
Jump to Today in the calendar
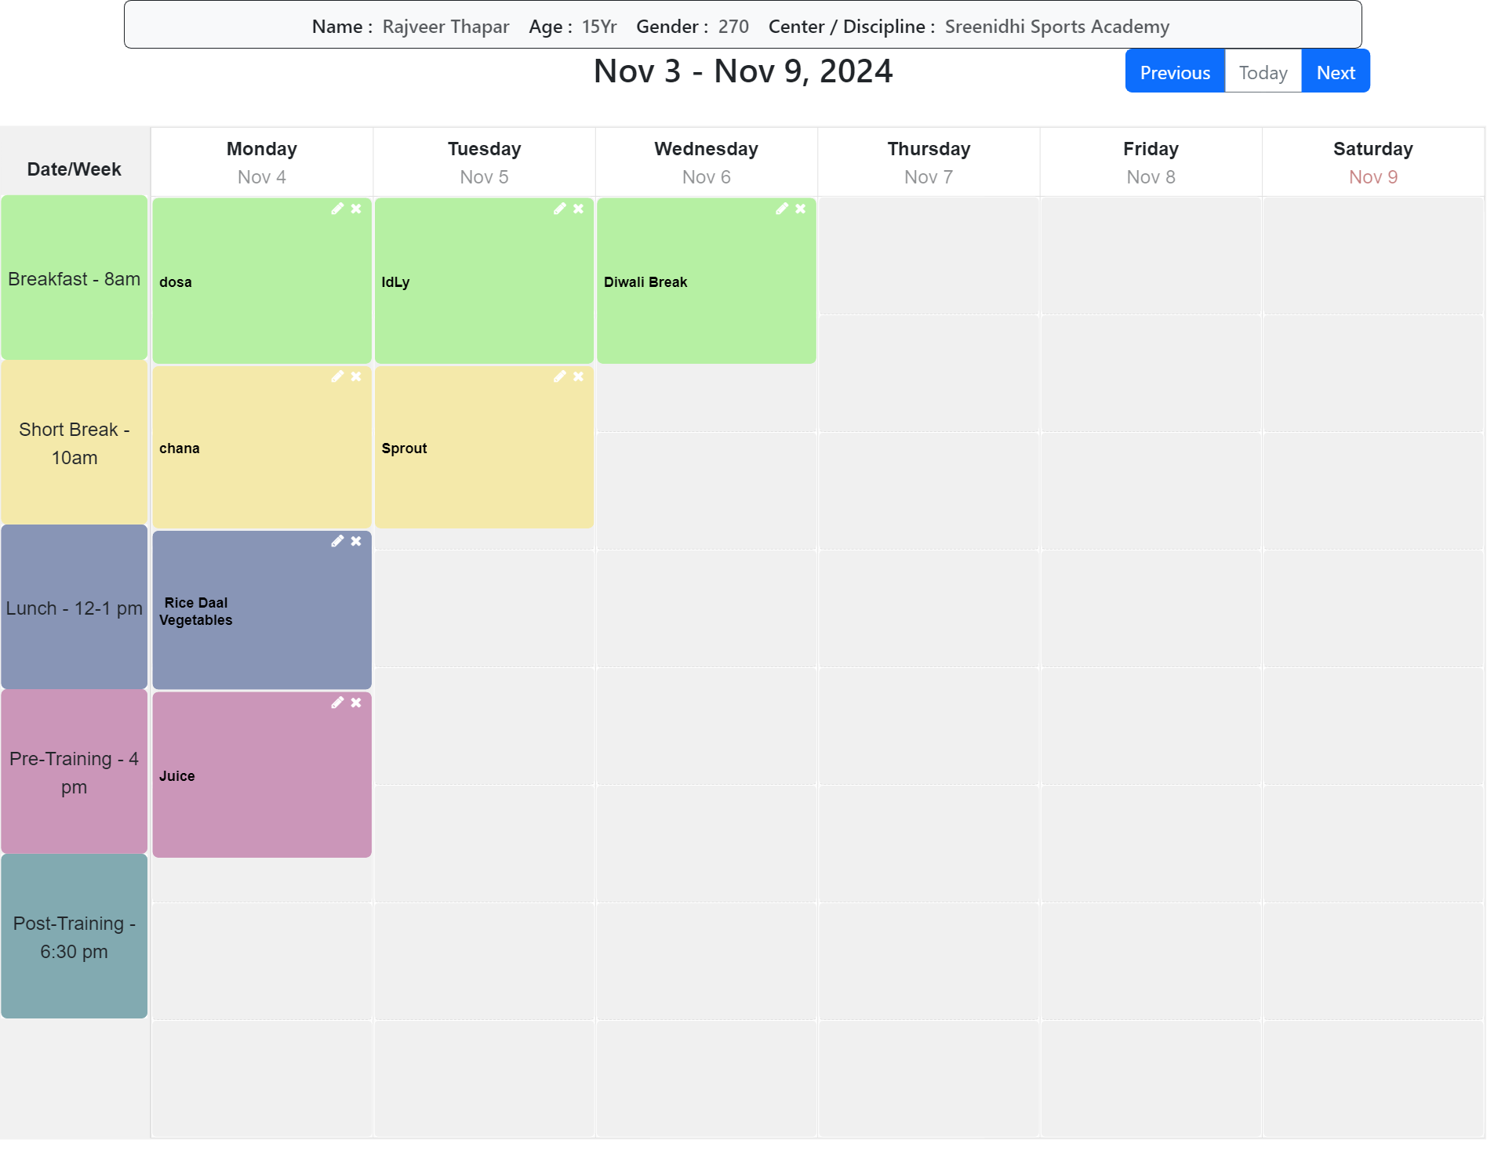tap(1263, 72)
